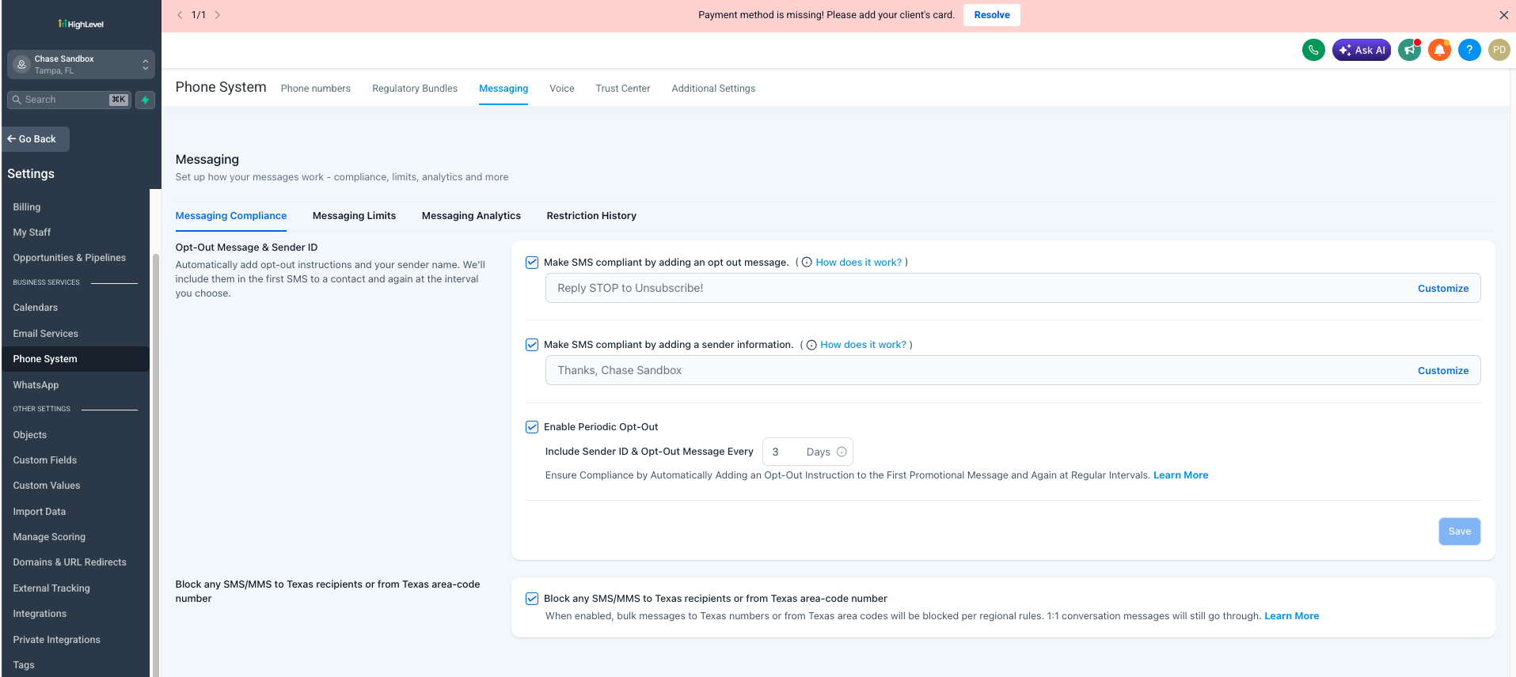Image resolution: width=1516 pixels, height=677 pixels.
Task: Go to previous notification banner arrow
Action: point(180,15)
